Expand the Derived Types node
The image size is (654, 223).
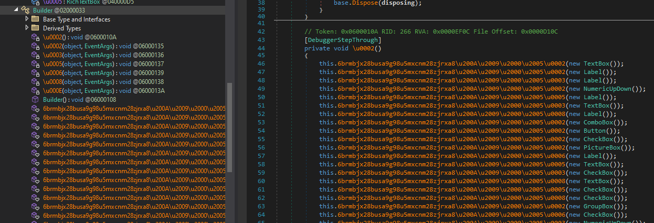[x=27, y=28]
